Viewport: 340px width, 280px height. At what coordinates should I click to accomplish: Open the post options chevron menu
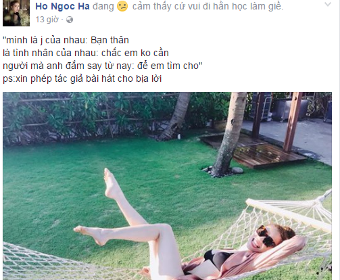(327, 4)
